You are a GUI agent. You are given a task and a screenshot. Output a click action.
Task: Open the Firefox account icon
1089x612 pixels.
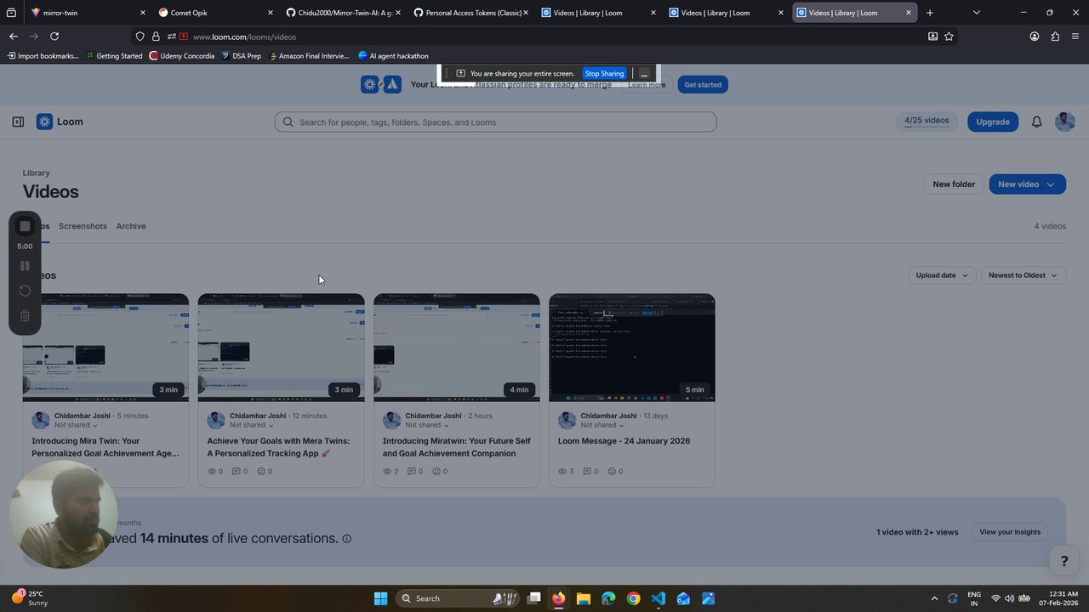pyautogui.click(x=1035, y=37)
